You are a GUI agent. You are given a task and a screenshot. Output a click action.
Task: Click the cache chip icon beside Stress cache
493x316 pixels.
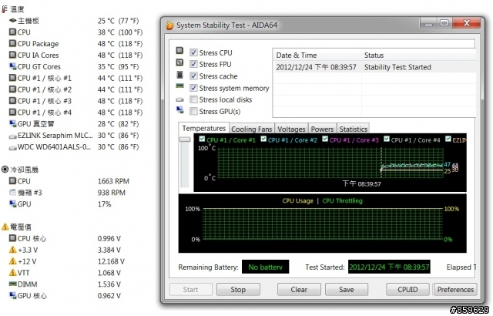[179, 75]
